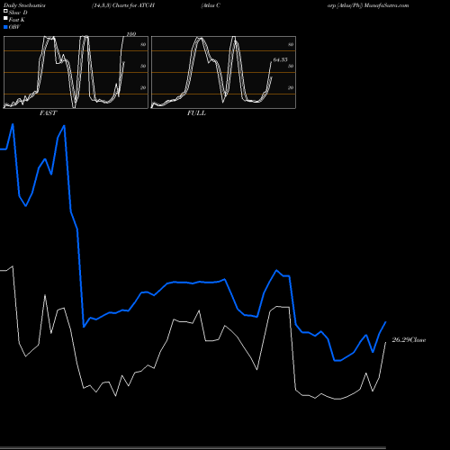450x450 pixels.
Task: Open the FAST stochastic chart thumbnail
Action: coord(76,72)
